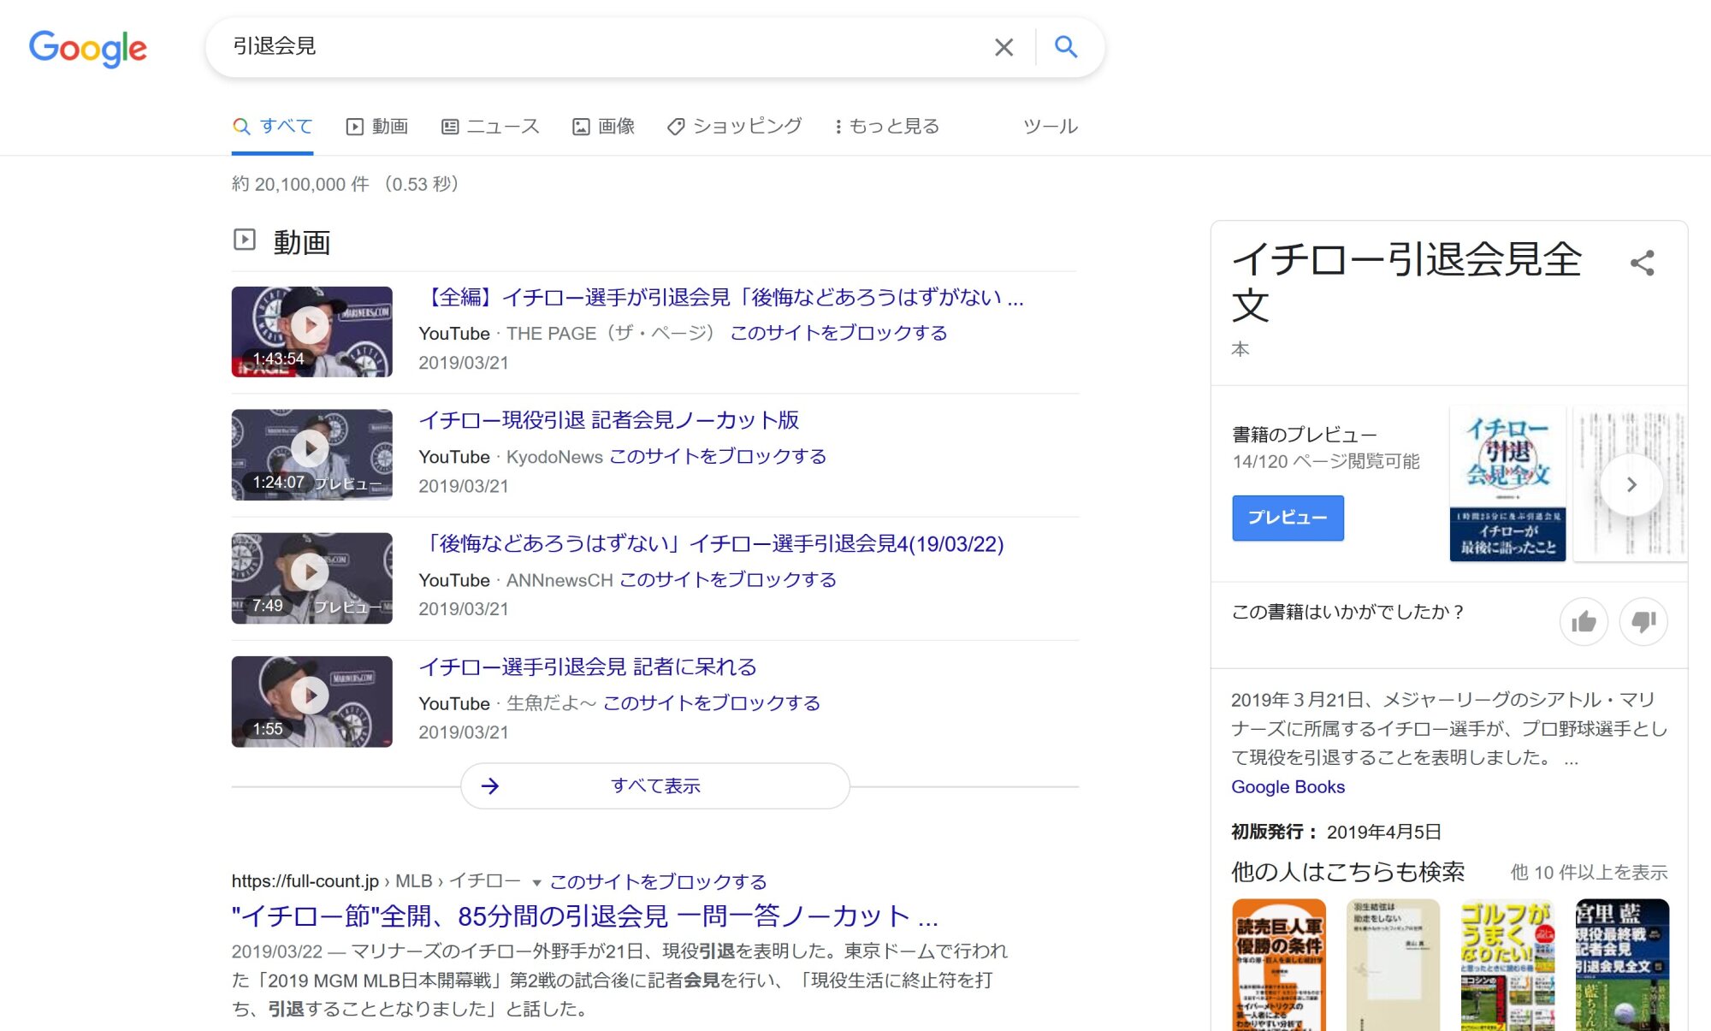Click the share icon in book panel

pyautogui.click(x=1642, y=263)
